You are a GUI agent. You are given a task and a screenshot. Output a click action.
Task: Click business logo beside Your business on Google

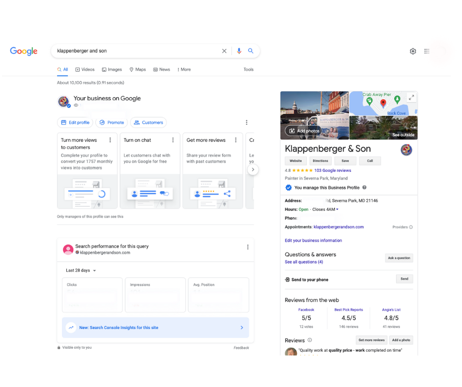(63, 102)
